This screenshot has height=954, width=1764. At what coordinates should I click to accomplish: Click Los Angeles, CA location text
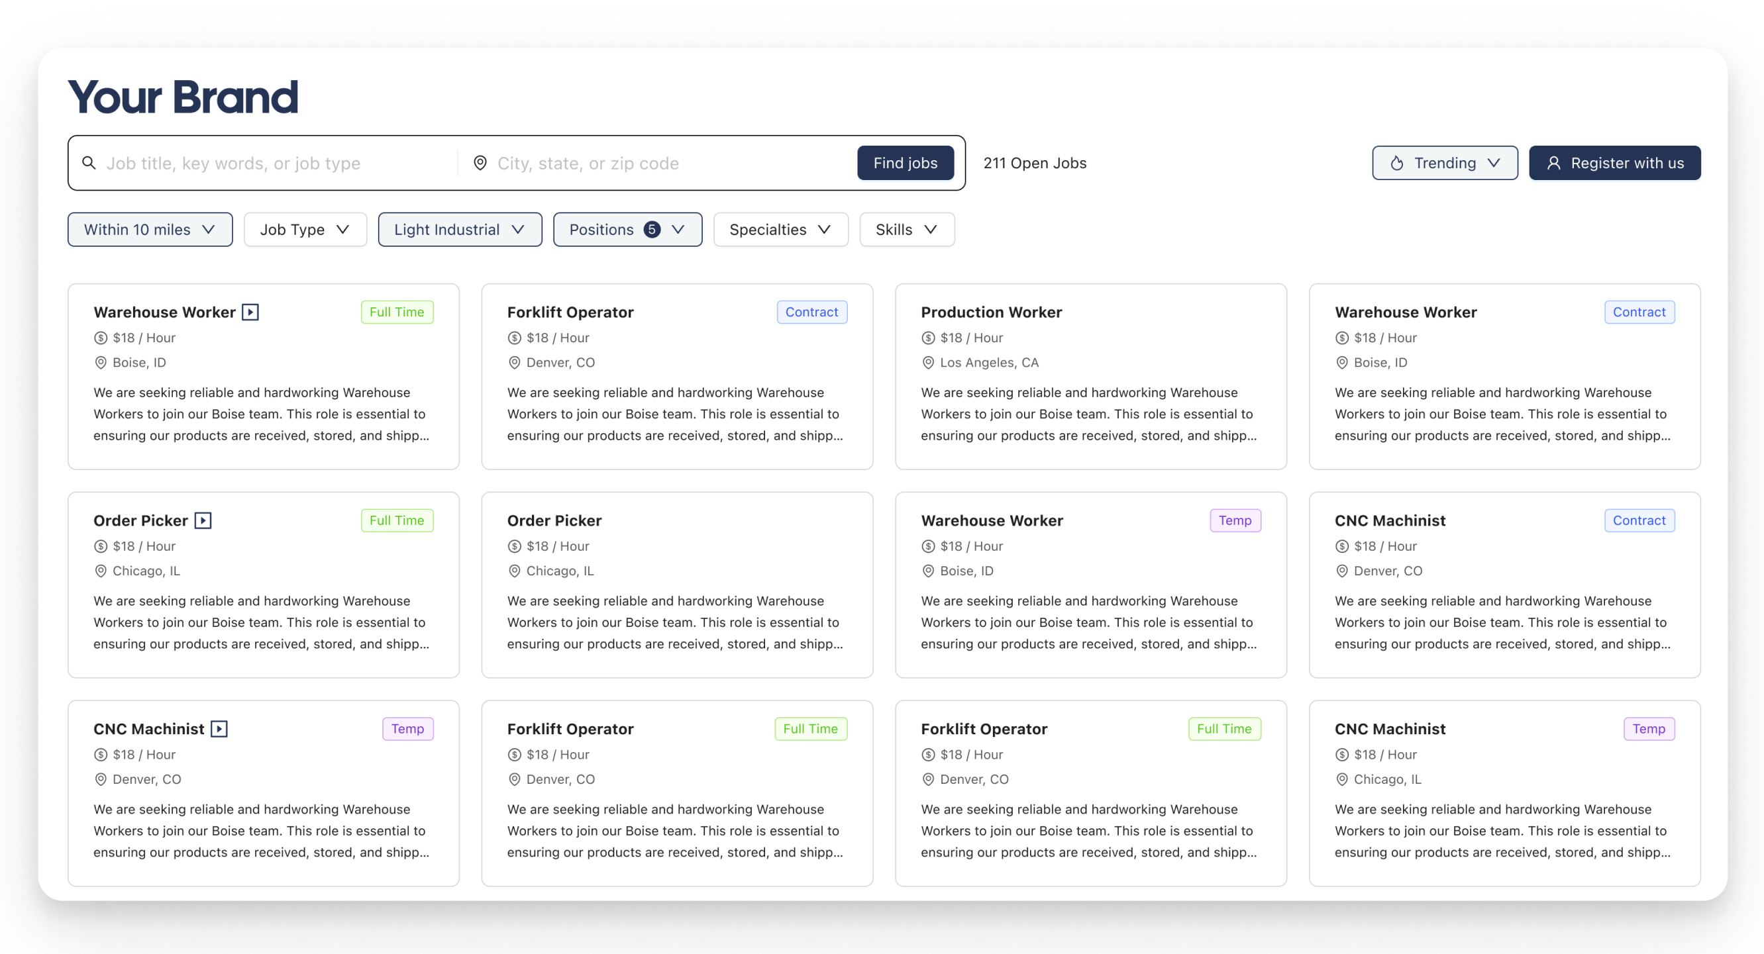tap(989, 363)
